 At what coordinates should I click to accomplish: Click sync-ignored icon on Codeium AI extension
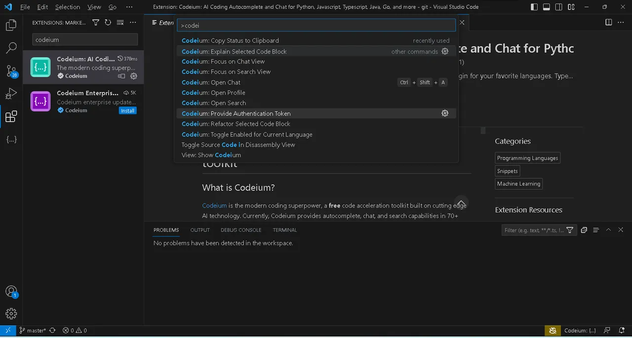click(121, 76)
